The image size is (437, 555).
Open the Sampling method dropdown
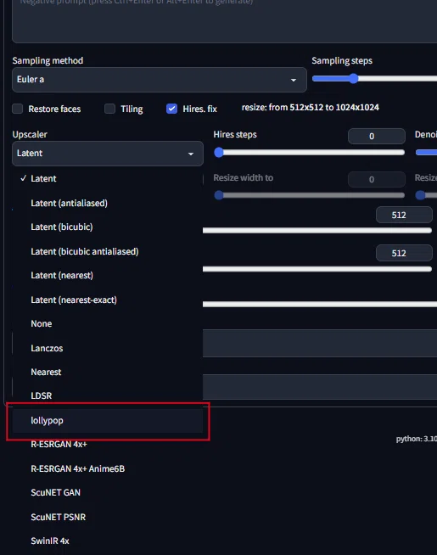tap(160, 80)
